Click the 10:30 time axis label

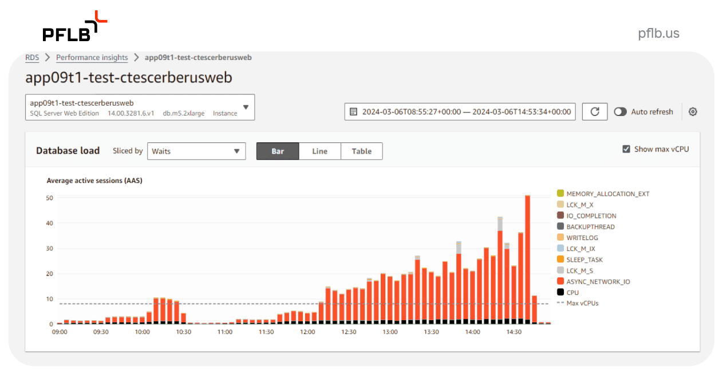[183, 332]
